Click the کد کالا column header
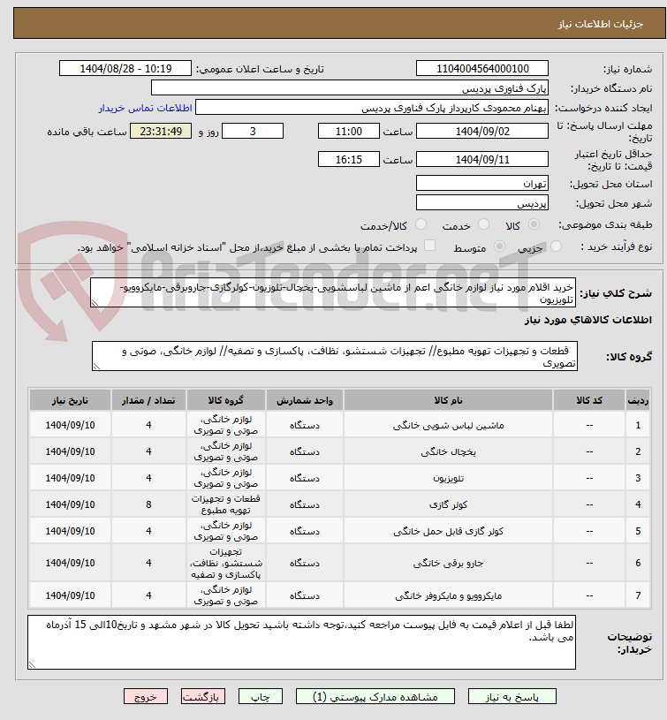This screenshot has width=667, height=720. [589, 400]
